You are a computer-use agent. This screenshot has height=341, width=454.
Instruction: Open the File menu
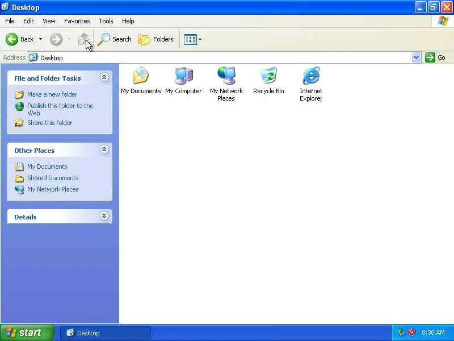tap(10, 21)
